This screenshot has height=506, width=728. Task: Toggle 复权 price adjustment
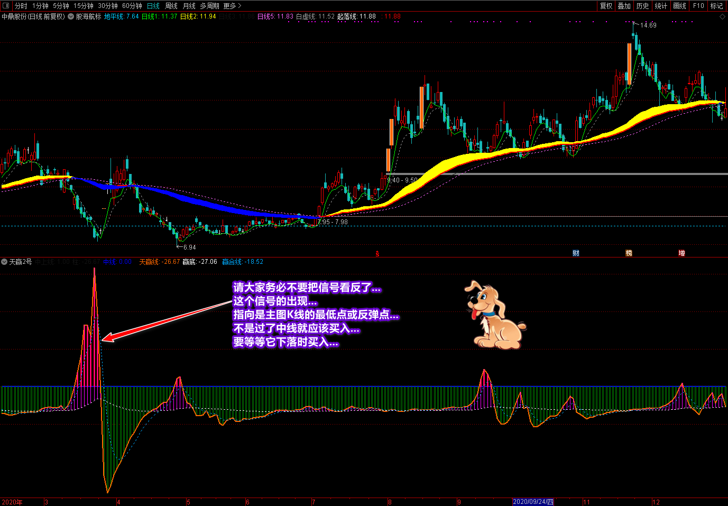[x=606, y=6]
